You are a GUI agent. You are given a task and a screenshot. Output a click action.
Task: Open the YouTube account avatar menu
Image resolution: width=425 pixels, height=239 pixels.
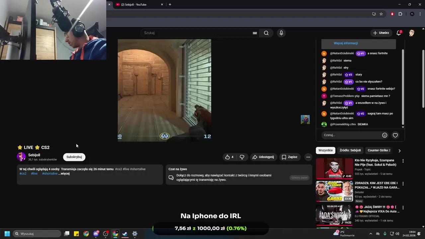[x=412, y=33]
